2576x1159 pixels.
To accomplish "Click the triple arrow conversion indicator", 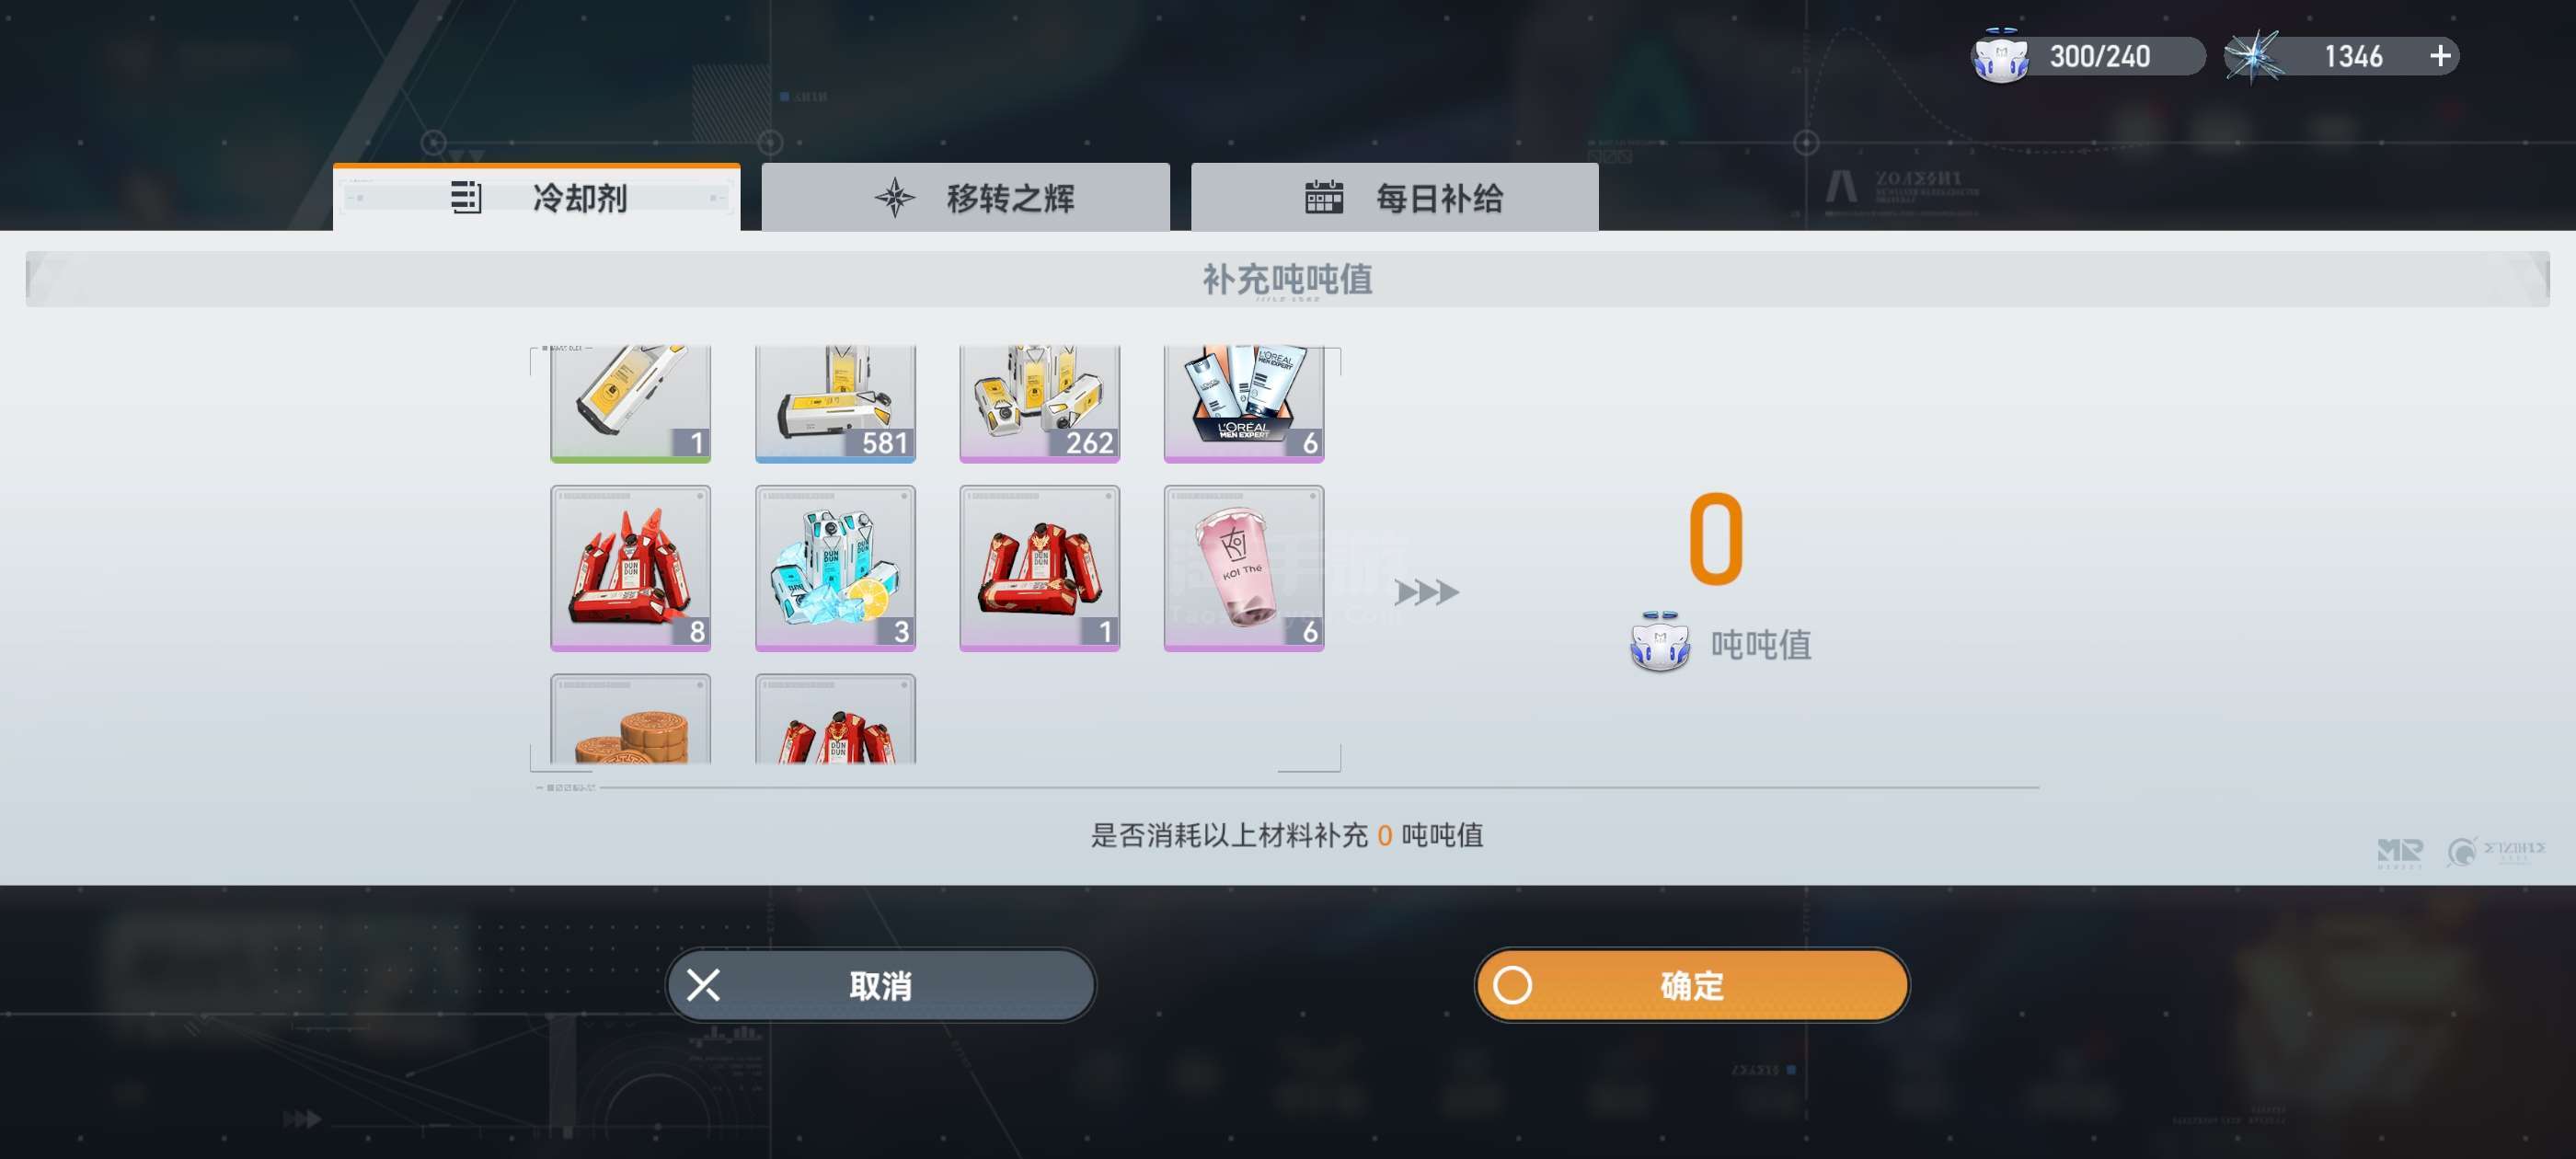I will [1427, 592].
